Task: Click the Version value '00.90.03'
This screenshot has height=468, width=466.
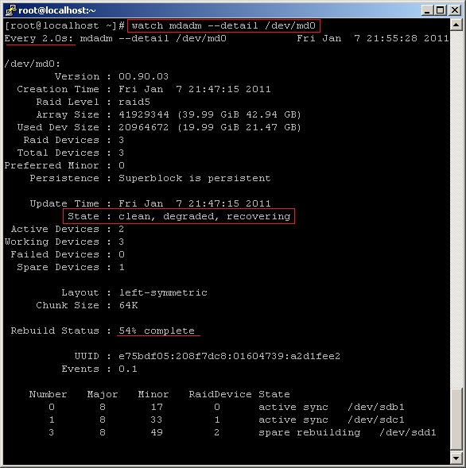Action: click(143, 76)
